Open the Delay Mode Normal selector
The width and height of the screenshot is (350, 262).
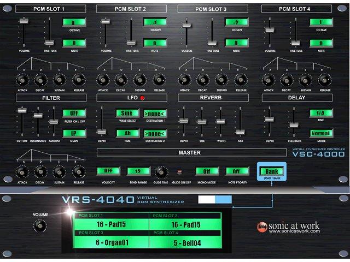pos(321,133)
